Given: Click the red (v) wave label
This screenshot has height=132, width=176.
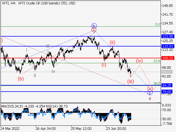Looking at the screenshot, I should [x=150, y=88].
